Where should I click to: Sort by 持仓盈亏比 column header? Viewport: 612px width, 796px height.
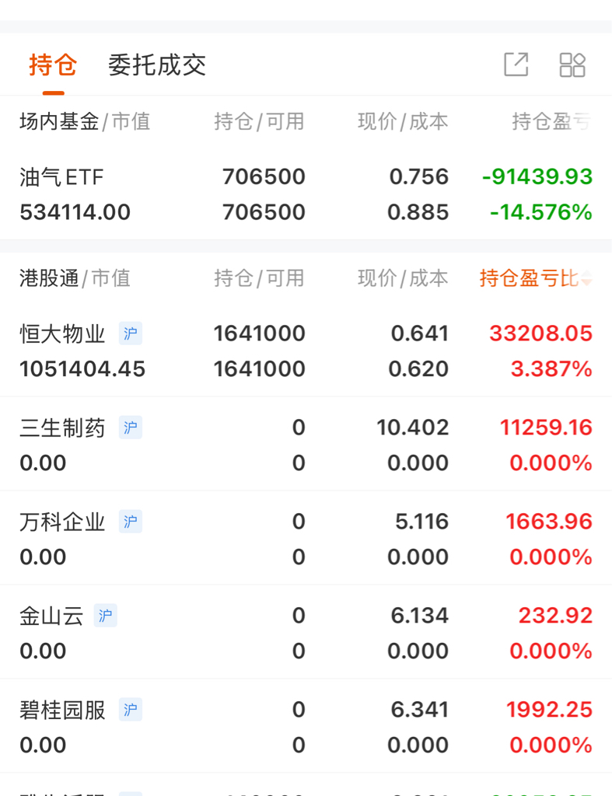click(535, 278)
